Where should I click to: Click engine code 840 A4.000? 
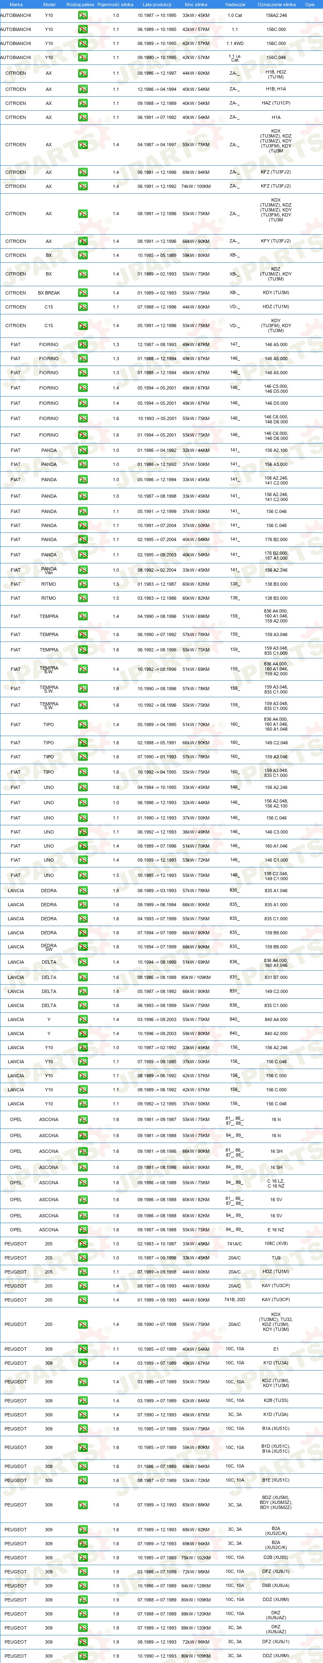276,1020
